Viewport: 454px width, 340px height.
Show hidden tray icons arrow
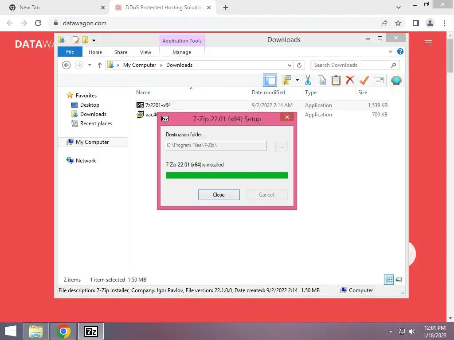coord(391,332)
